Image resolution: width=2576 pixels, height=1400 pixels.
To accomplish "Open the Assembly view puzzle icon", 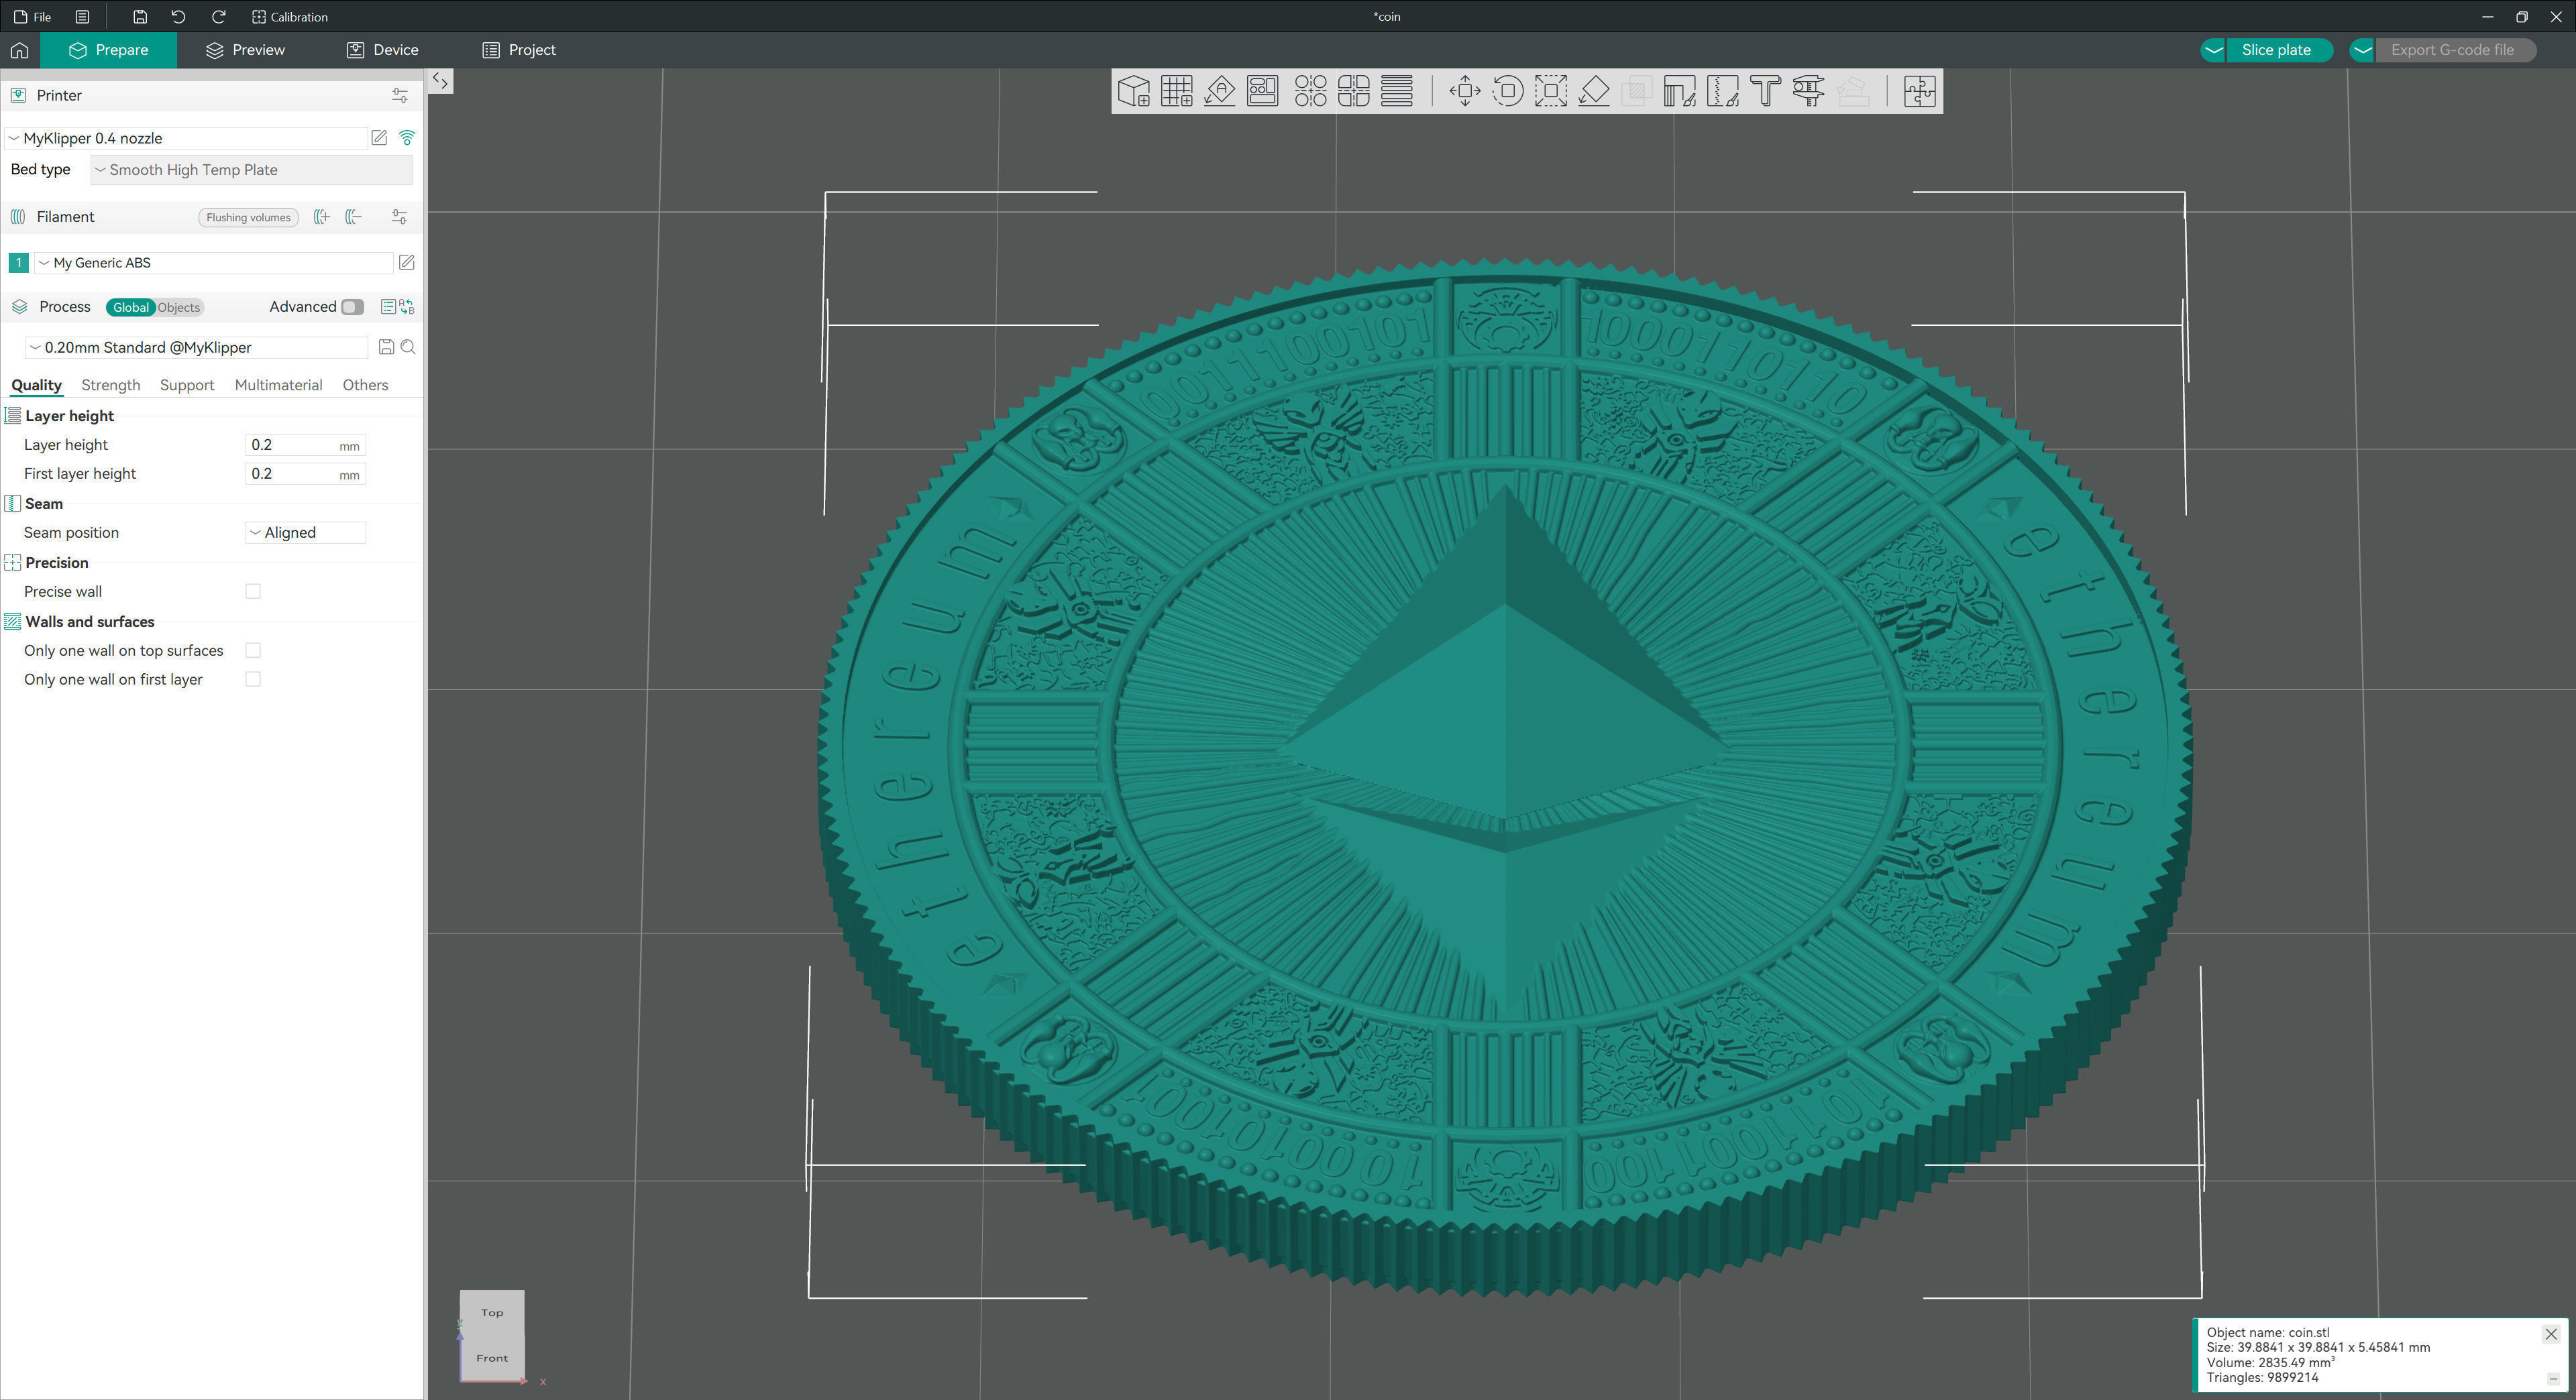I will pyautogui.click(x=1919, y=91).
